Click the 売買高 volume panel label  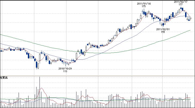[4, 78]
